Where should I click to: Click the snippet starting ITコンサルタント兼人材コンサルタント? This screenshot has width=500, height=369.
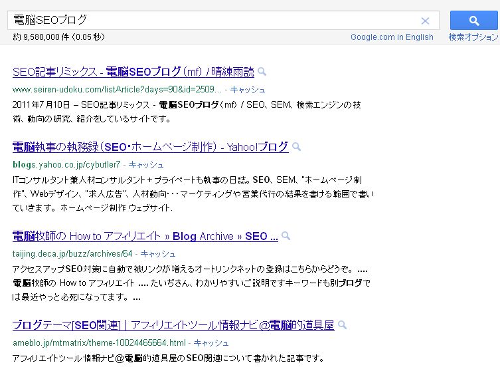click(x=193, y=193)
